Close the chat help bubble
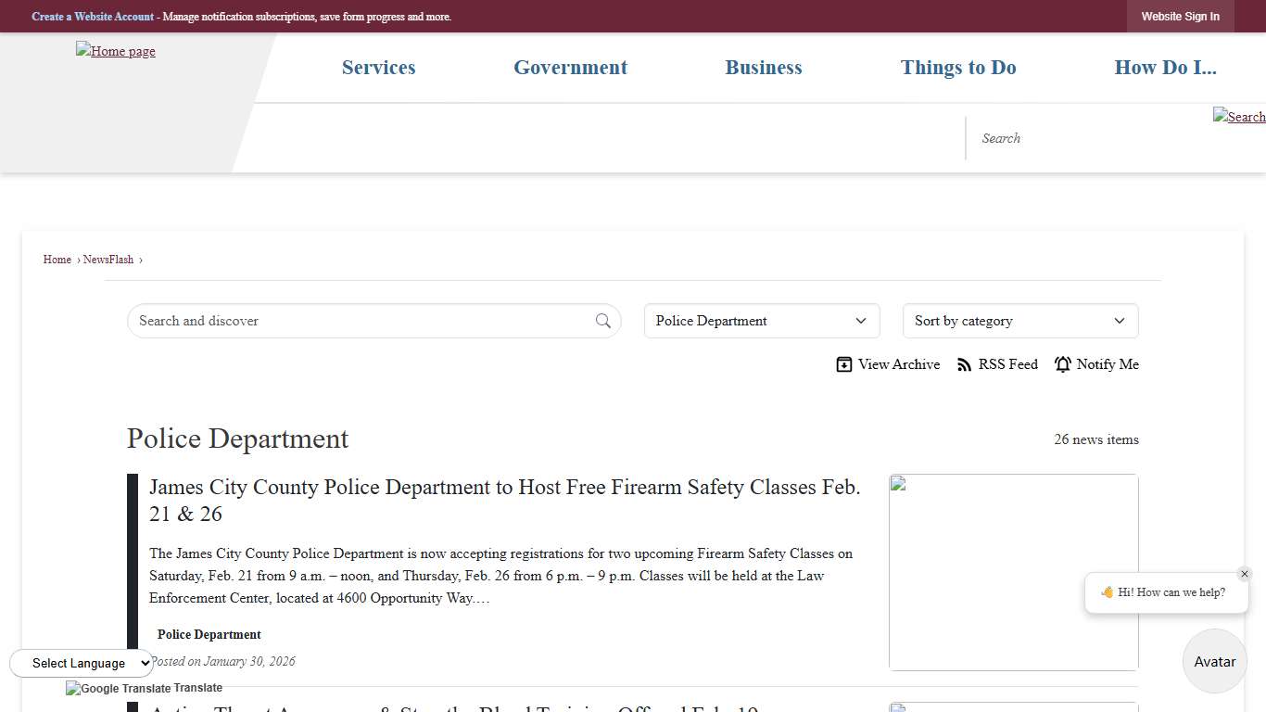The image size is (1266, 712). (1245, 574)
